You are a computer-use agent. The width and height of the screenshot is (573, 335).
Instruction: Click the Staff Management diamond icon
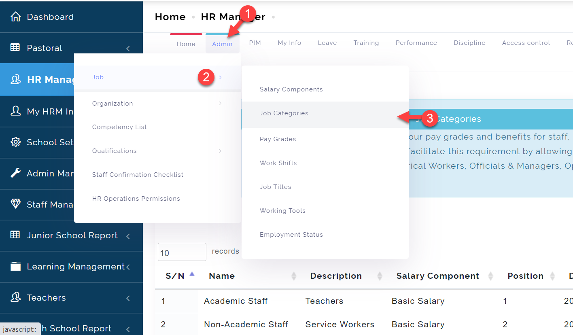[15, 204]
